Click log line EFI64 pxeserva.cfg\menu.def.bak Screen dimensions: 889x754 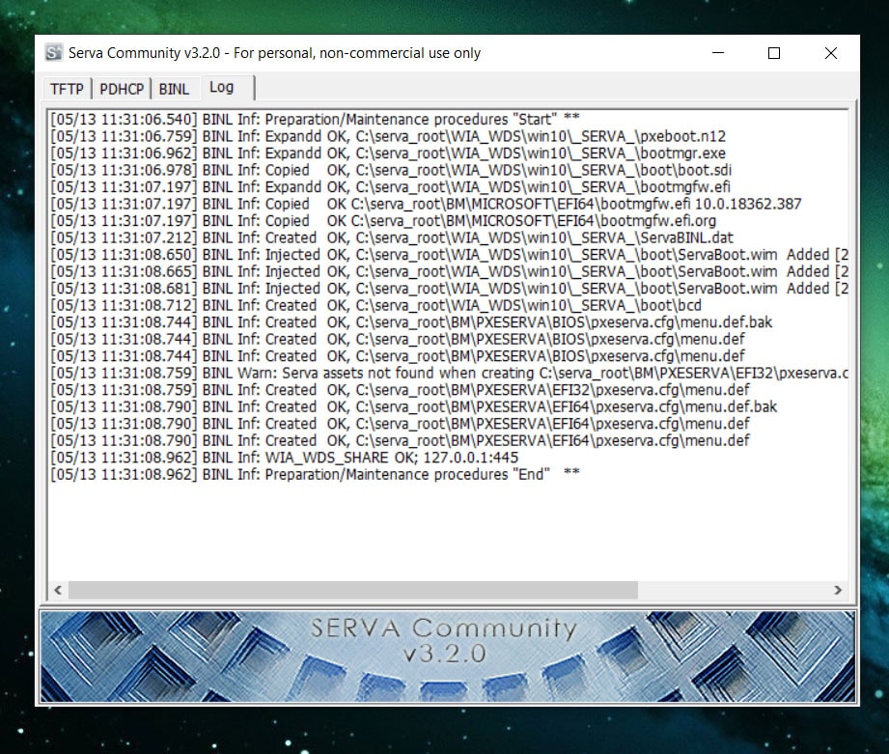[414, 407]
